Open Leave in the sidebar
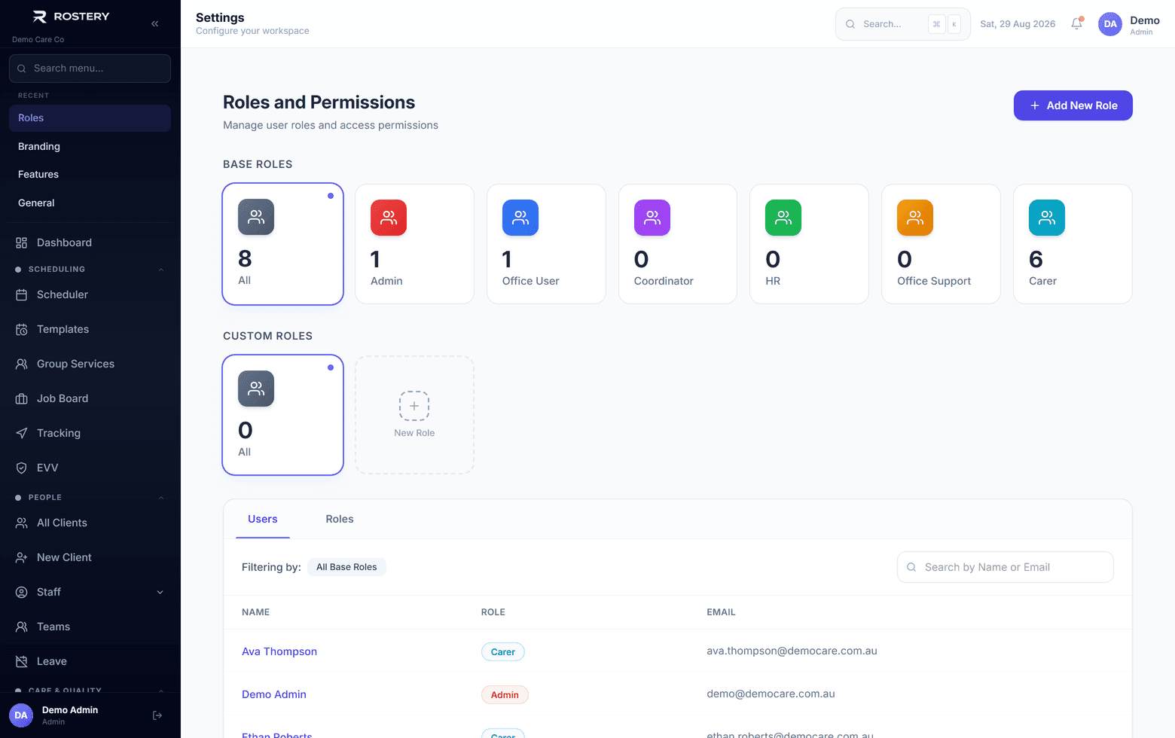Screen dimensions: 1175x738 [x=90, y=661]
